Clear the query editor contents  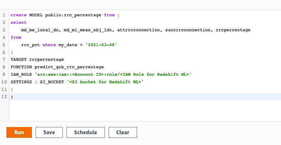point(123,132)
